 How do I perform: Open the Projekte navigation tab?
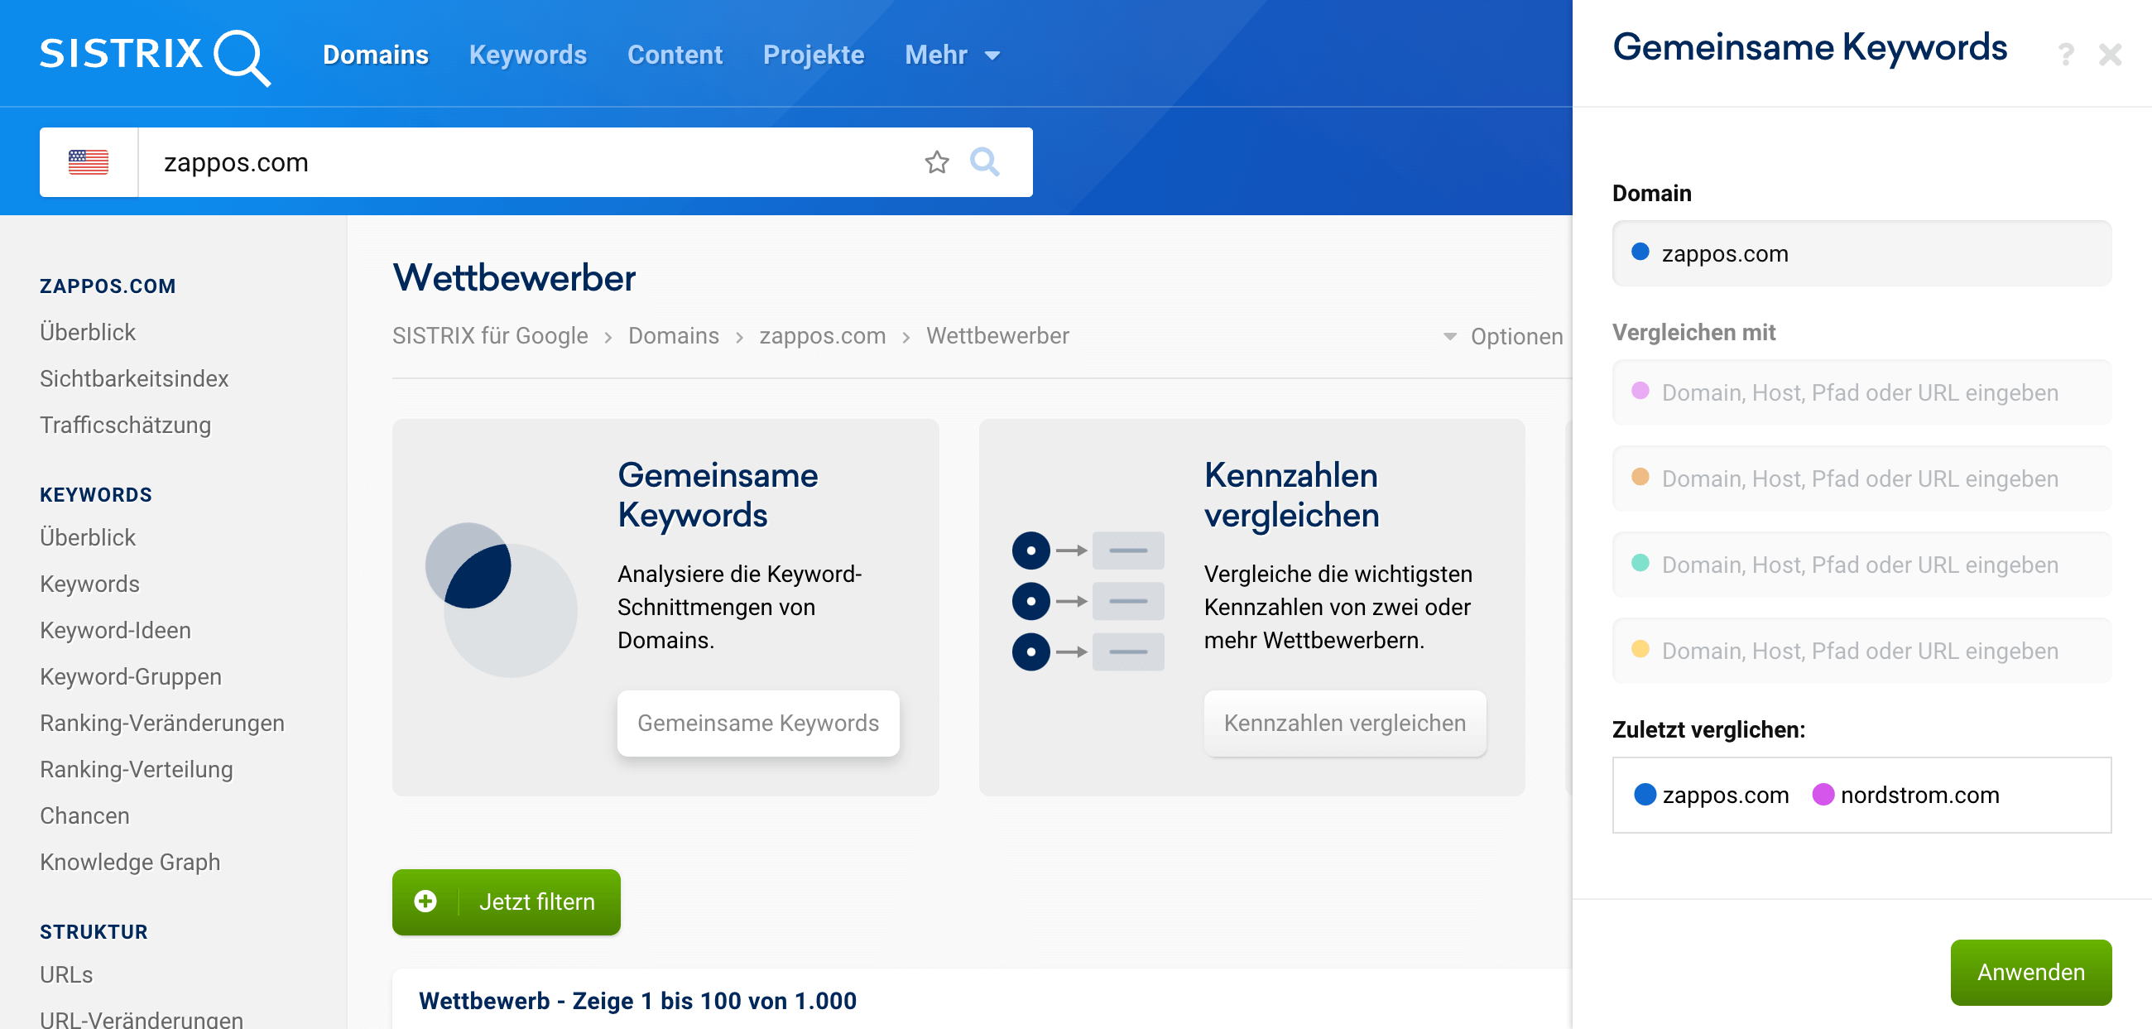pos(813,55)
